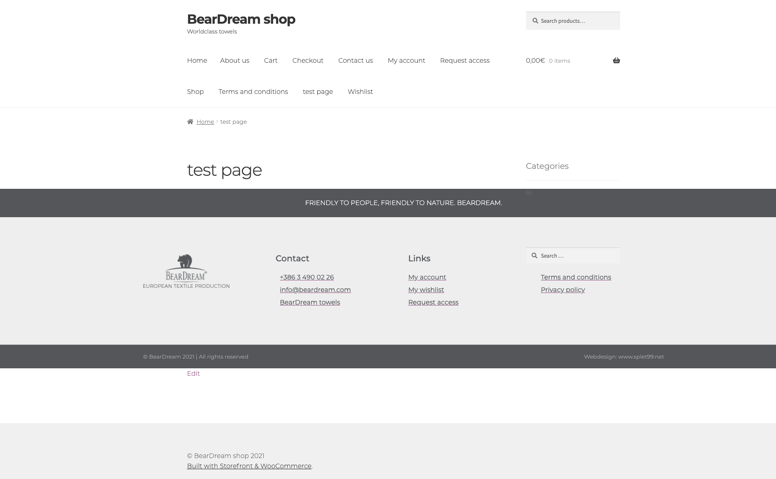Click the 0 items cart count
This screenshot has width=776, height=479.
pos(559,61)
